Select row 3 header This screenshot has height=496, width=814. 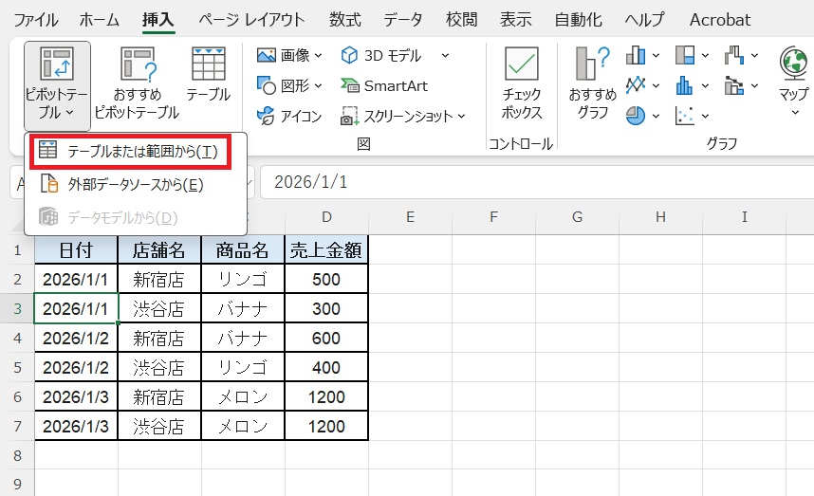[x=17, y=309]
